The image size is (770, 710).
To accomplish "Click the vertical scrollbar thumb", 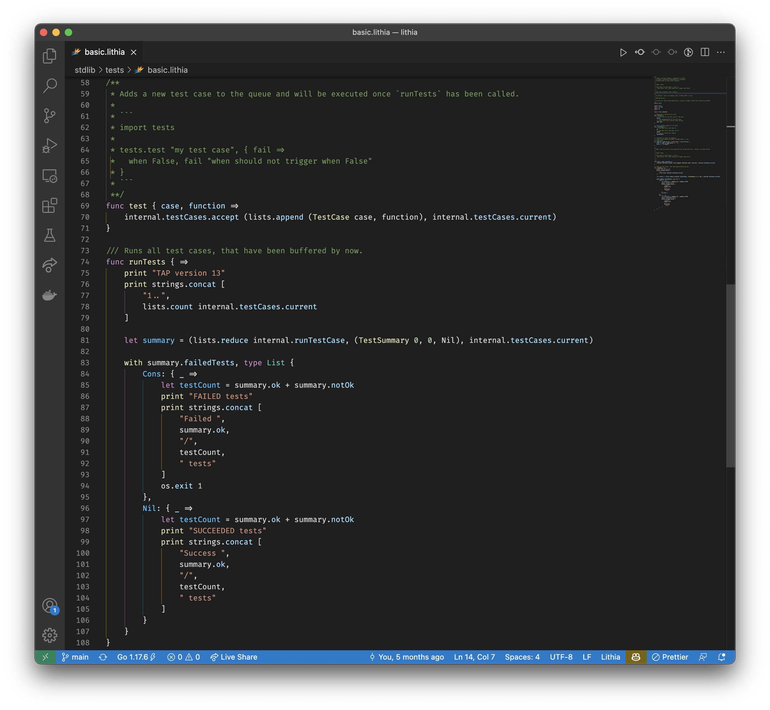I will point(730,375).
